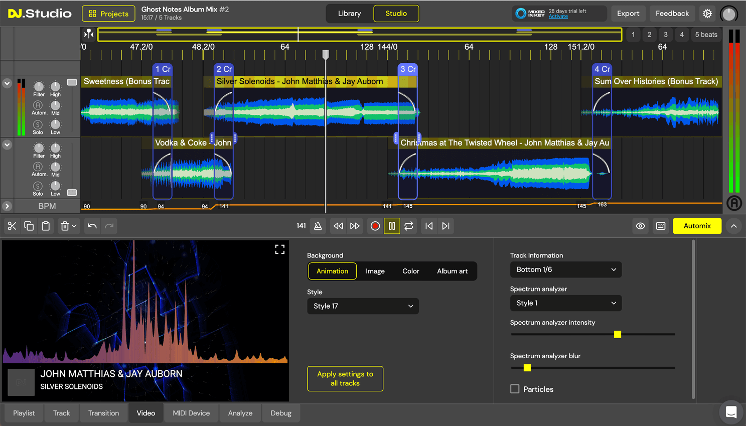
Task: Toggle Solo on first track lane
Action: [38, 125]
